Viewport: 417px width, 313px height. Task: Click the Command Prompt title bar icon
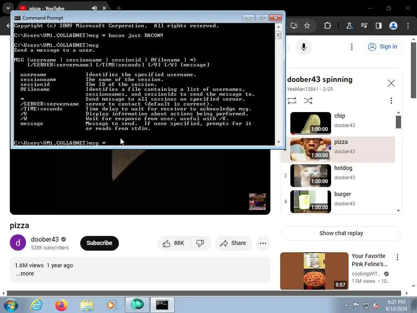click(x=18, y=18)
